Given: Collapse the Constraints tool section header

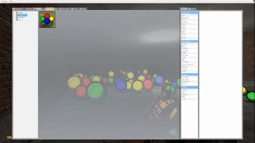Looking at the screenshot, I should click(190, 13).
